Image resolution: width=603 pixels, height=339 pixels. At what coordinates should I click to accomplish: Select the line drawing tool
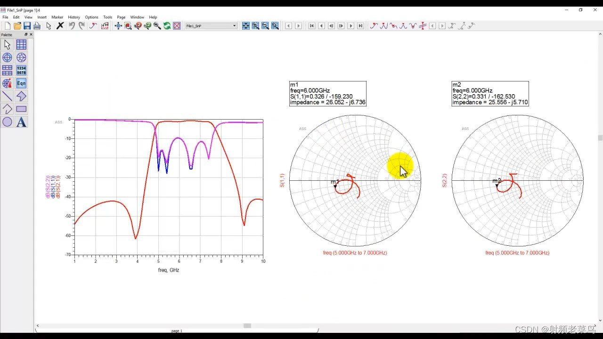coord(7,96)
